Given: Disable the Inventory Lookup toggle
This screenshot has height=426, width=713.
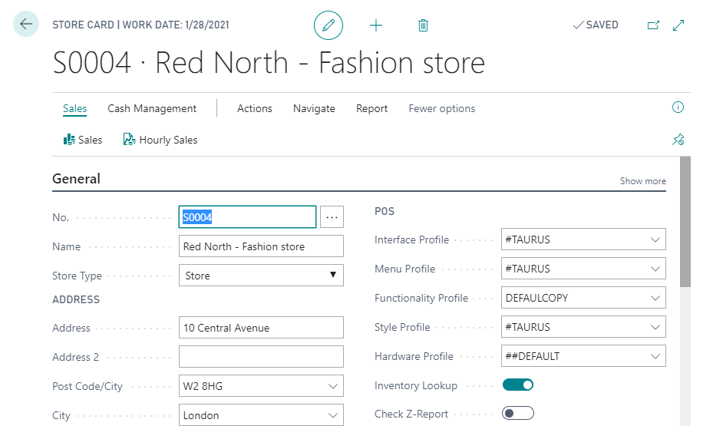Looking at the screenshot, I should point(518,385).
